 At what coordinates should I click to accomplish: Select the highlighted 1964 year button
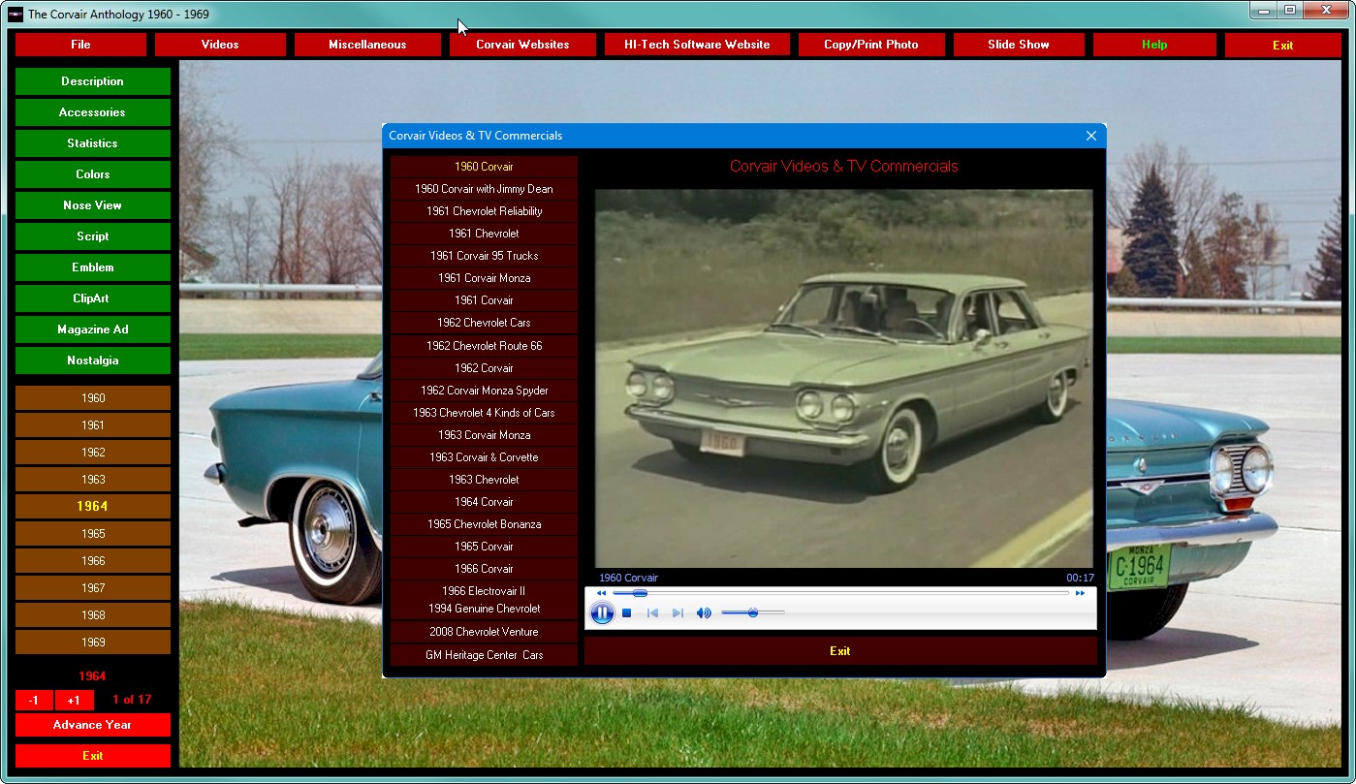coord(93,507)
